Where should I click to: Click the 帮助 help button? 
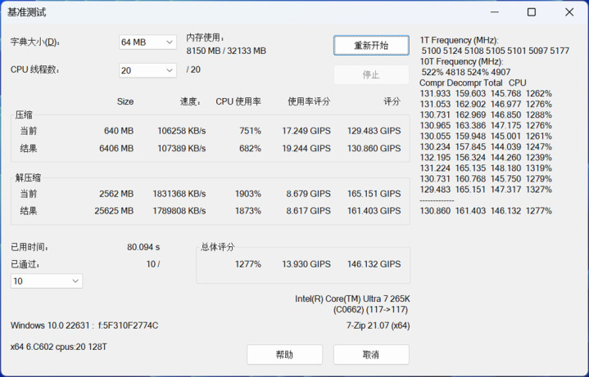(284, 354)
